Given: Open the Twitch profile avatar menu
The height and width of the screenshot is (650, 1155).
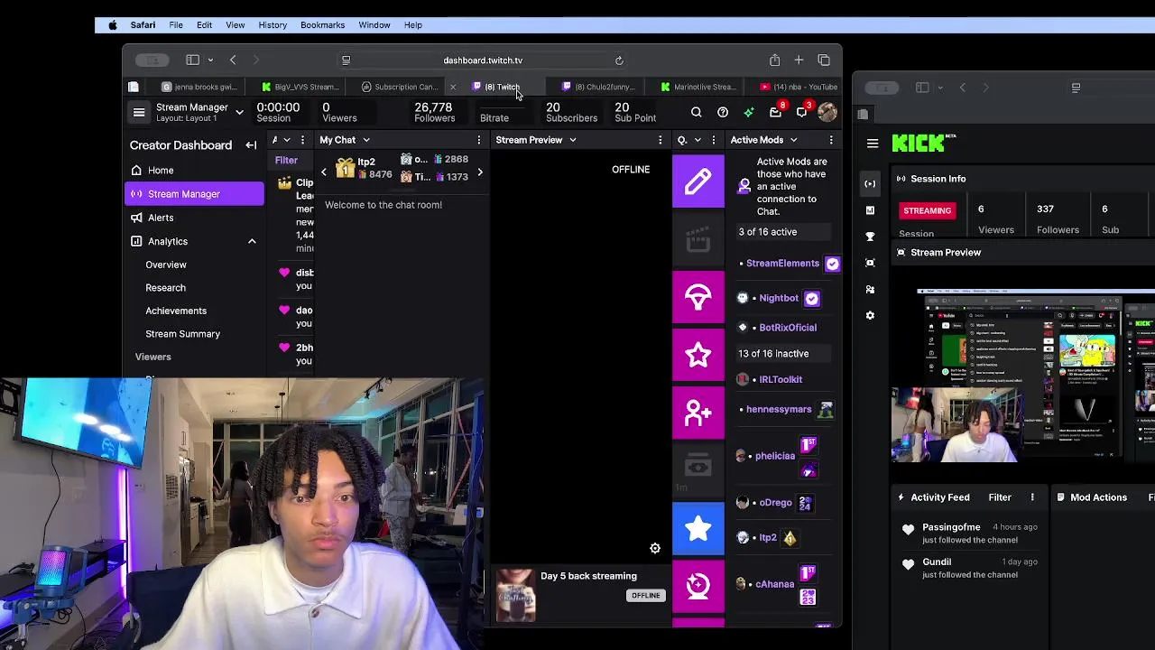Looking at the screenshot, I should [x=827, y=112].
